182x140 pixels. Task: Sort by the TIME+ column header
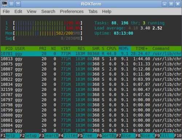[x=142, y=49]
